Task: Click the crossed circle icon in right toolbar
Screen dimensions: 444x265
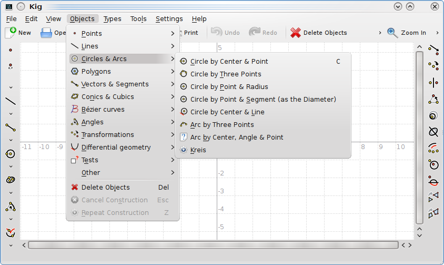Action: click(x=433, y=132)
